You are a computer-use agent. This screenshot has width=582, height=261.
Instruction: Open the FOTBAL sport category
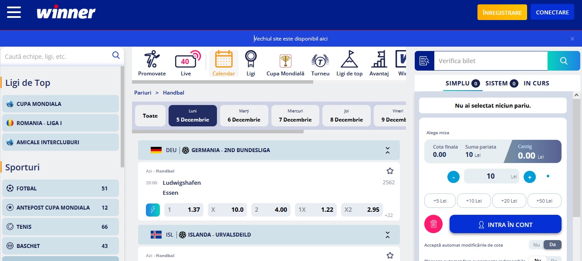tap(61, 188)
